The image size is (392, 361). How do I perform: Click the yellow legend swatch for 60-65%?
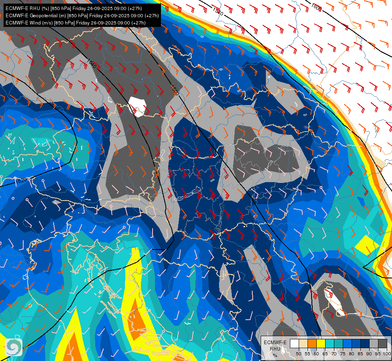pyautogui.click(x=321, y=343)
